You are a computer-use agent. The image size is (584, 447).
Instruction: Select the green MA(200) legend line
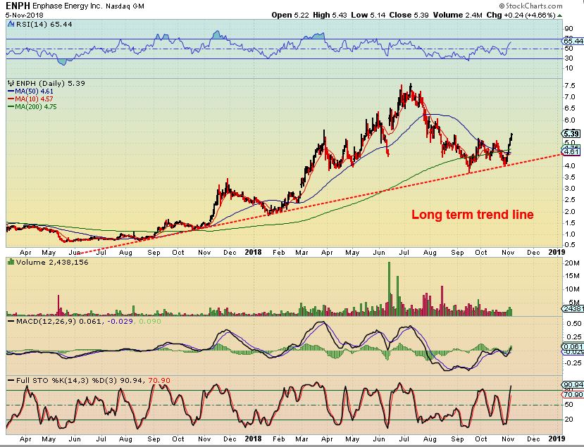tap(11, 107)
